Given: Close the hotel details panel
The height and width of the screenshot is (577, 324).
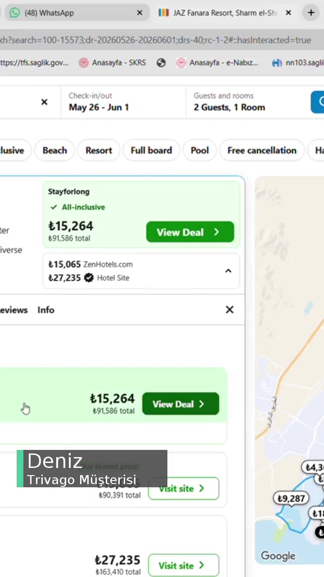Looking at the screenshot, I should click(229, 310).
